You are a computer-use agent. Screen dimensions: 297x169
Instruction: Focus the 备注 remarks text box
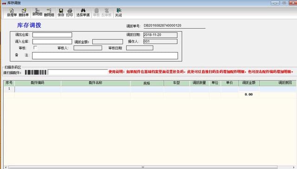(105, 56)
